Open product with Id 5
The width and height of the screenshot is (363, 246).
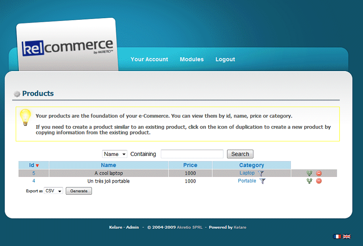[x=34, y=173]
